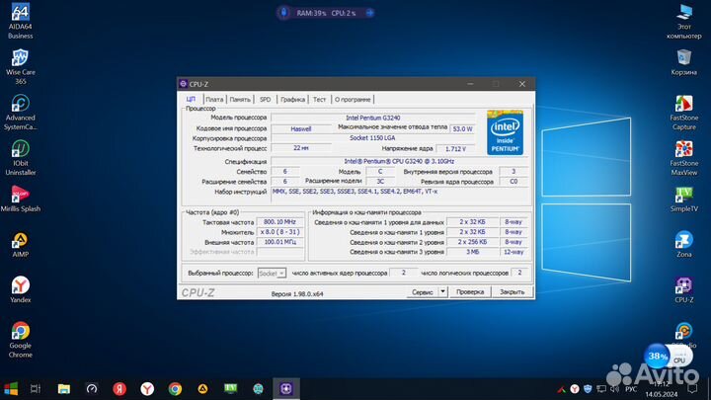Switch to the ЦП tab
This screenshot has width=711, height=400.
tap(191, 99)
